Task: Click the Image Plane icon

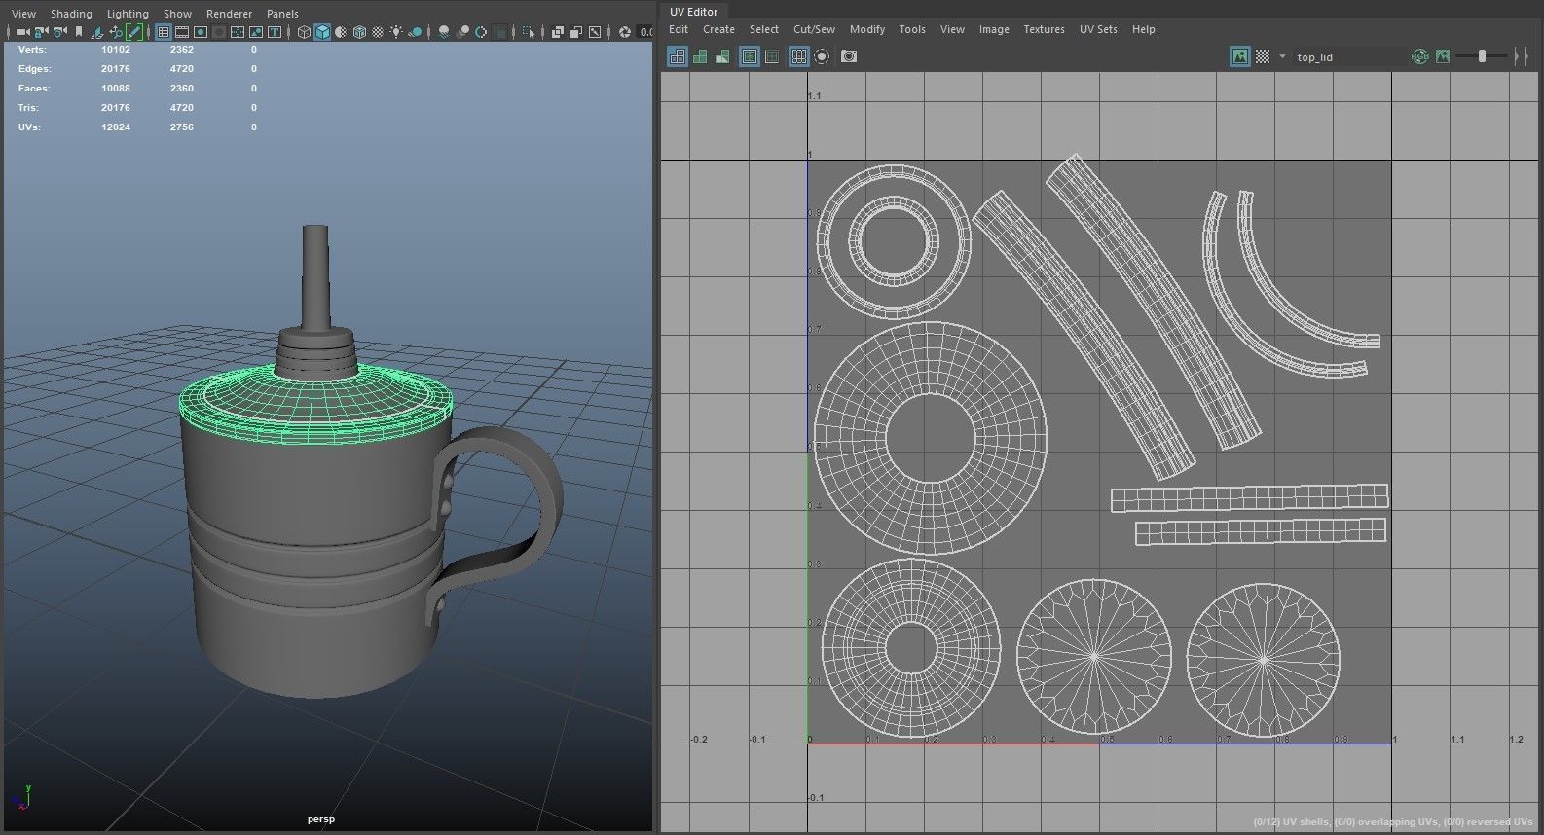Action: [x=97, y=32]
